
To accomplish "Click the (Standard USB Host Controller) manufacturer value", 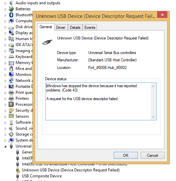I will 112,60.
